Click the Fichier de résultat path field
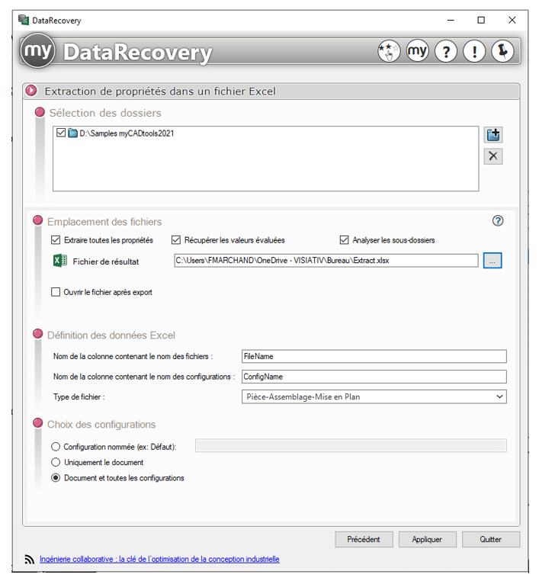539x584 pixels. 326,260
